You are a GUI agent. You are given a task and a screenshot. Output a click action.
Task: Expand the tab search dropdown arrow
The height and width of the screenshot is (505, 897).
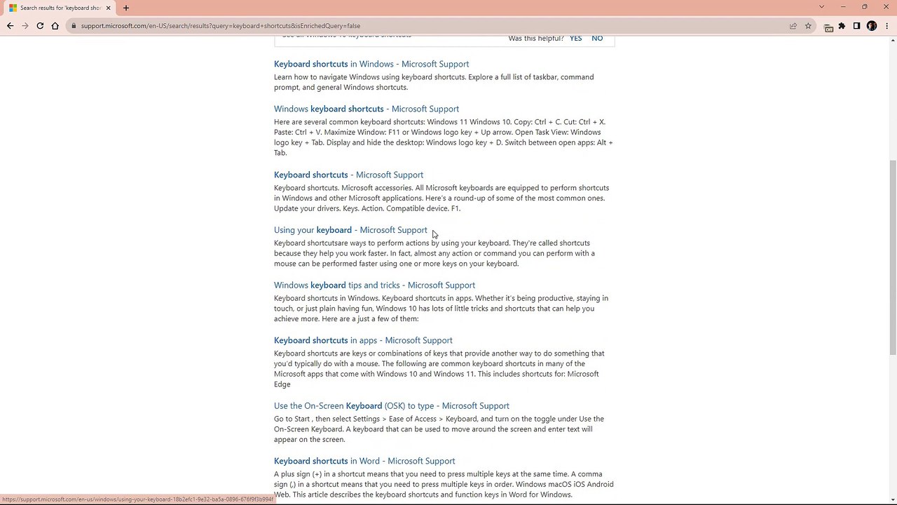[821, 7]
